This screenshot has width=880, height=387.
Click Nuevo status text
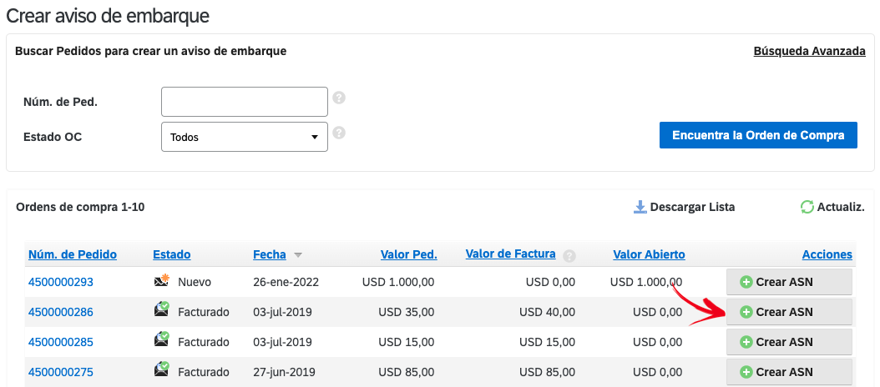pyautogui.click(x=195, y=282)
